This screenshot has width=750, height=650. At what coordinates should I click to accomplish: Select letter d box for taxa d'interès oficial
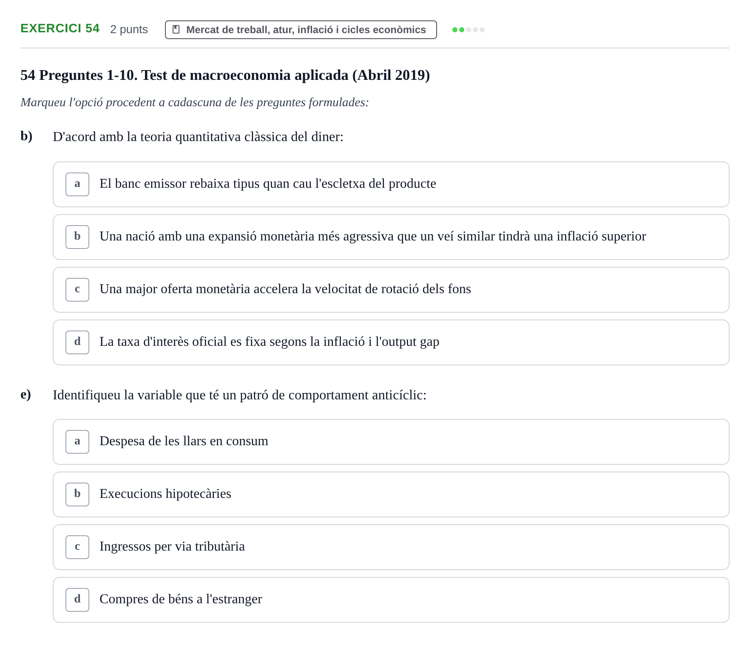pos(77,342)
